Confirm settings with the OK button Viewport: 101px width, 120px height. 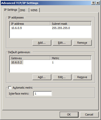coord(69,115)
